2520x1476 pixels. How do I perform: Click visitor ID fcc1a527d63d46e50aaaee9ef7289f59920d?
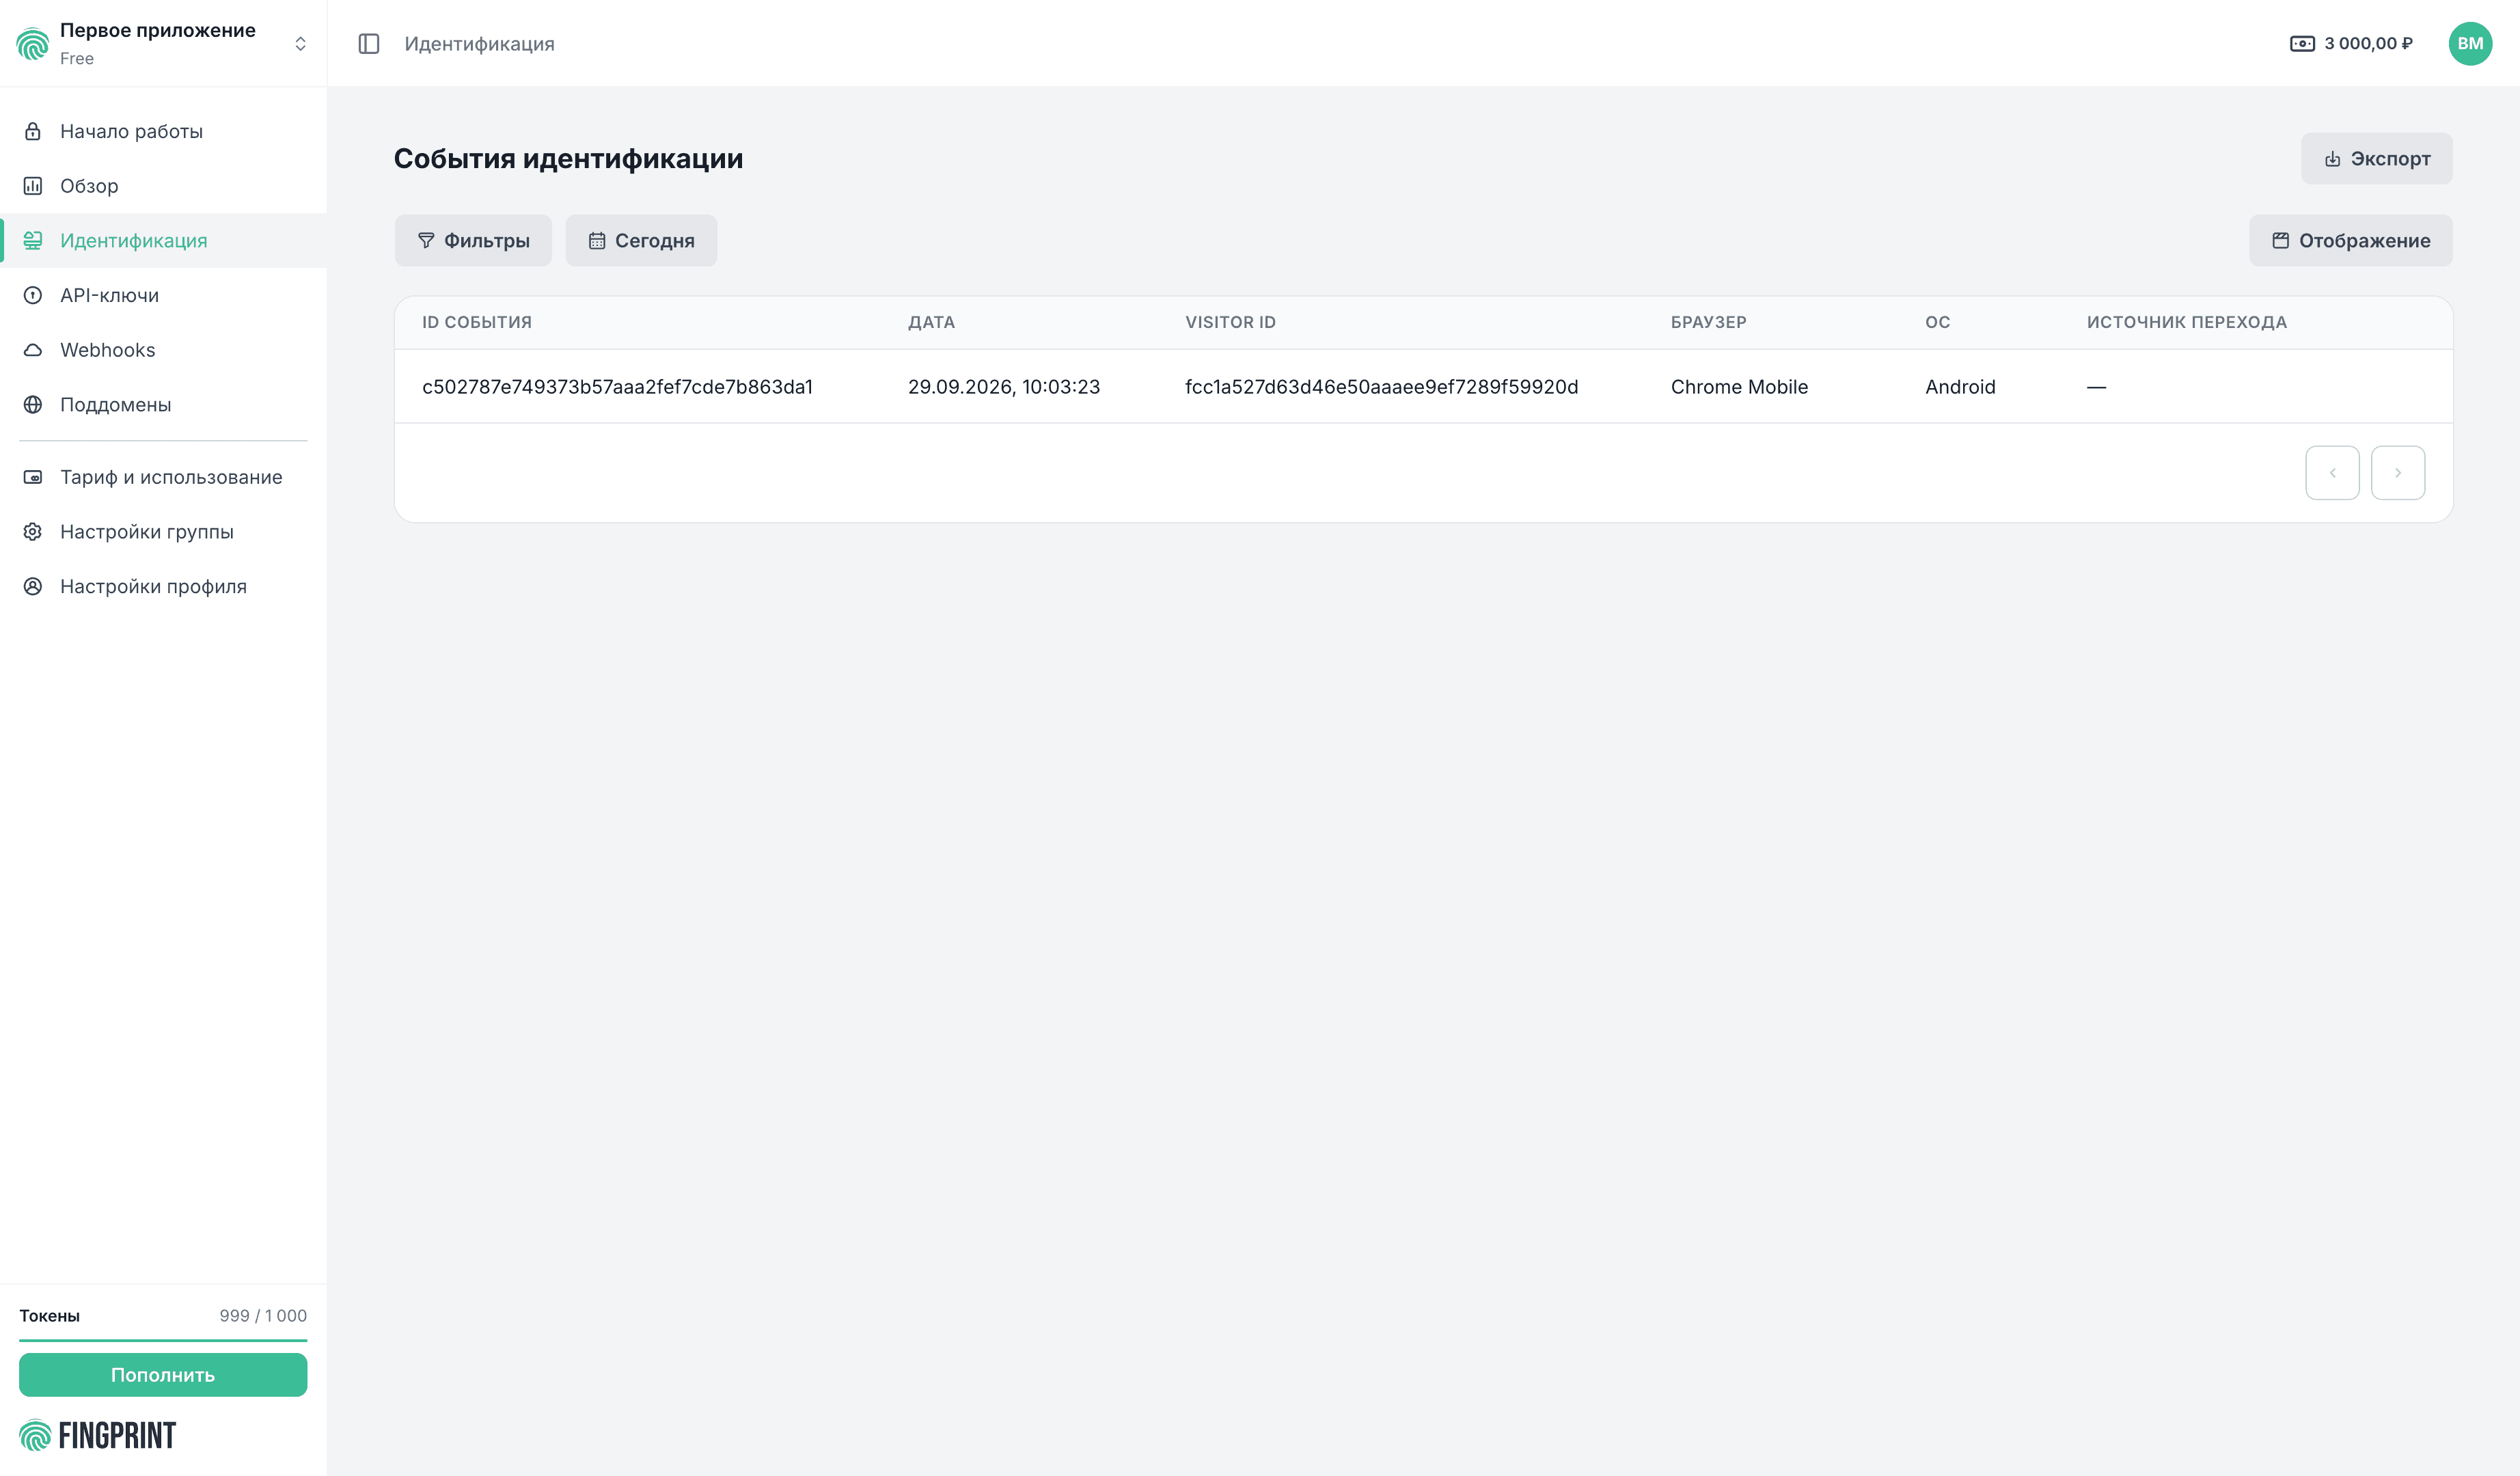tap(1381, 387)
